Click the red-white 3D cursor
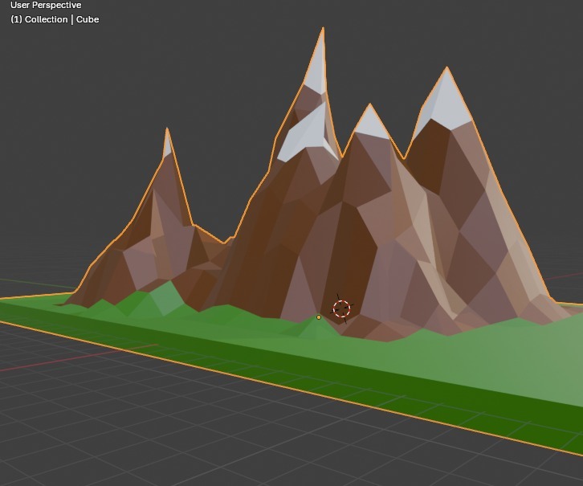The width and height of the screenshot is (583, 486). 341,308
